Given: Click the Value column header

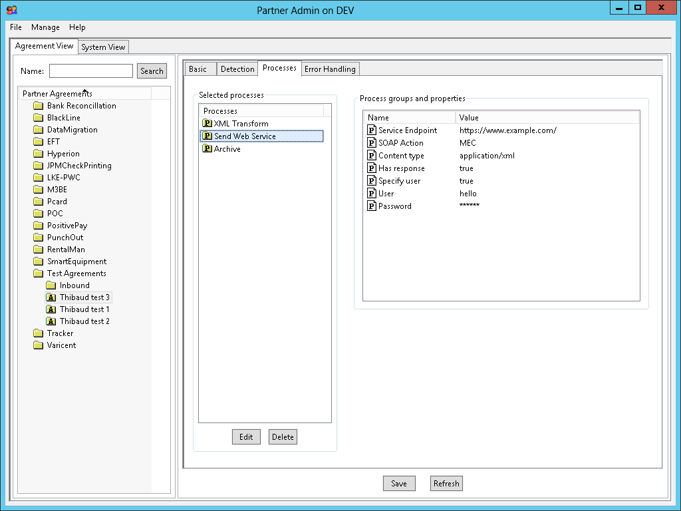Looking at the screenshot, I should pos(469,118).
